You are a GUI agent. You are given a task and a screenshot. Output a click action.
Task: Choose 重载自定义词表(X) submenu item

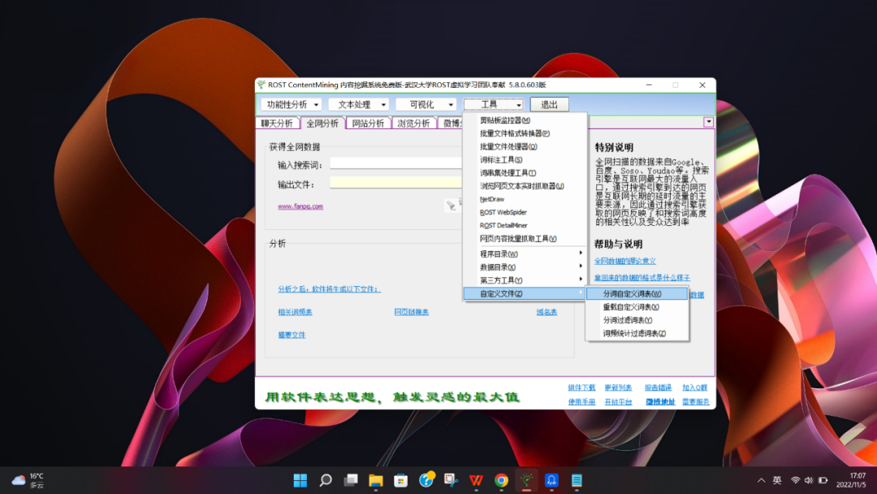click(637, 307)
